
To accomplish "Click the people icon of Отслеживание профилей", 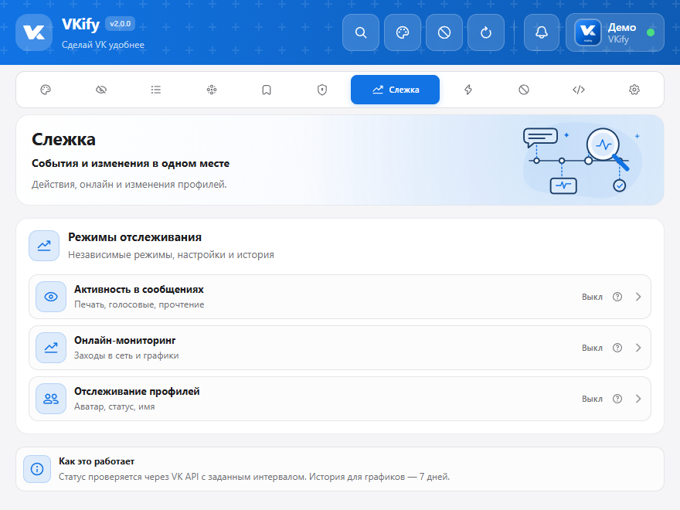I will pyautogui.click(x=51, y=399).
